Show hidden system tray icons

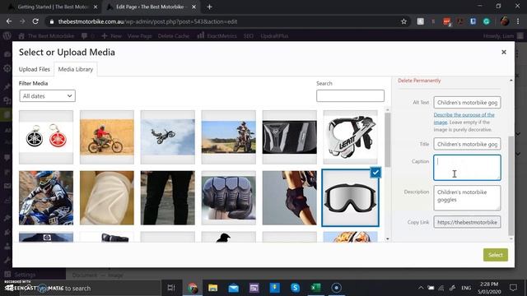[x=421, y=288]
